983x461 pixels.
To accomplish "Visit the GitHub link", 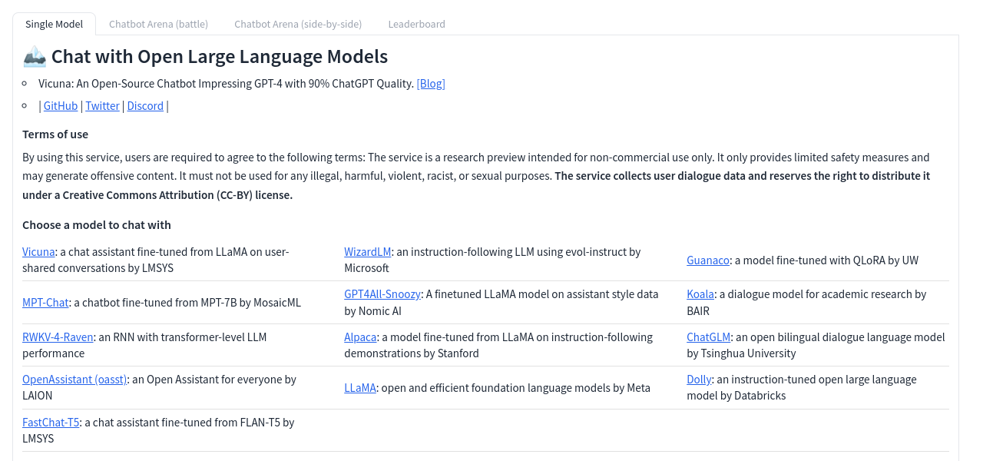I will (61, 106).
